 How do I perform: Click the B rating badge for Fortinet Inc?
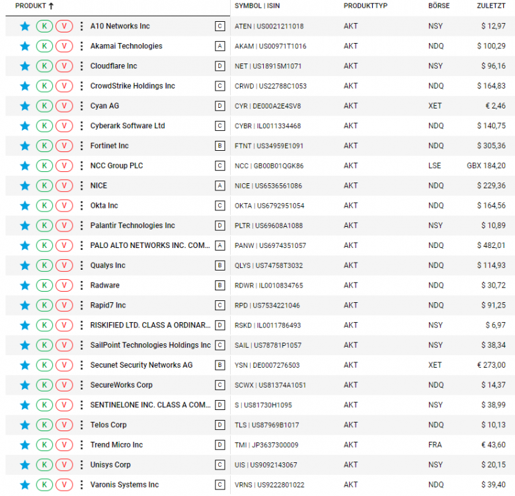219,146
